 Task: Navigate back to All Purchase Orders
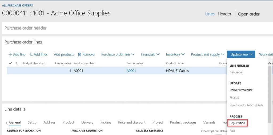point(17,5)
